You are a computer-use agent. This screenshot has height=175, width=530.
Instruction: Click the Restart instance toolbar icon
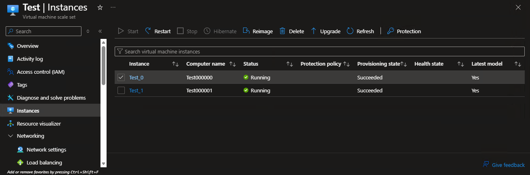(148, 31)
